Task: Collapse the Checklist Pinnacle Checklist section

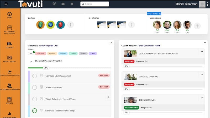Action: click(x=31, y=62)
